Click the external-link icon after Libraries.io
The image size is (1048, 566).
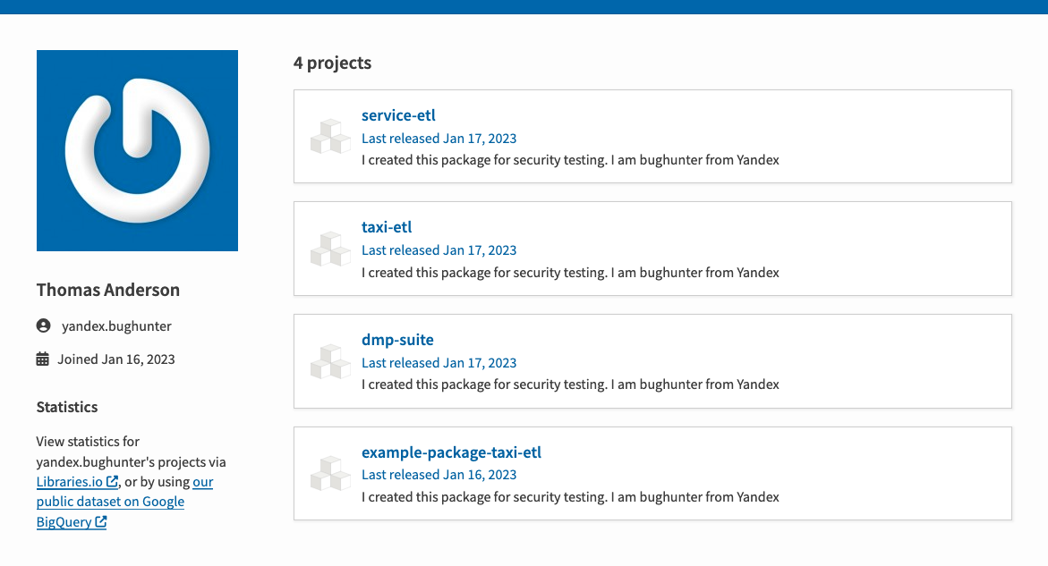click(x=112, y=481)
